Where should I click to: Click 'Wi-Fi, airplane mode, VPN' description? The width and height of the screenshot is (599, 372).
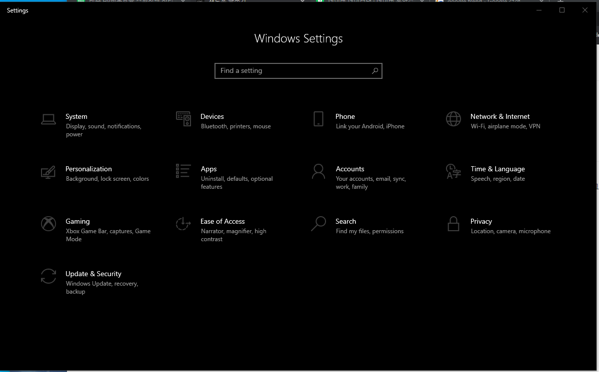coord(505,126)
